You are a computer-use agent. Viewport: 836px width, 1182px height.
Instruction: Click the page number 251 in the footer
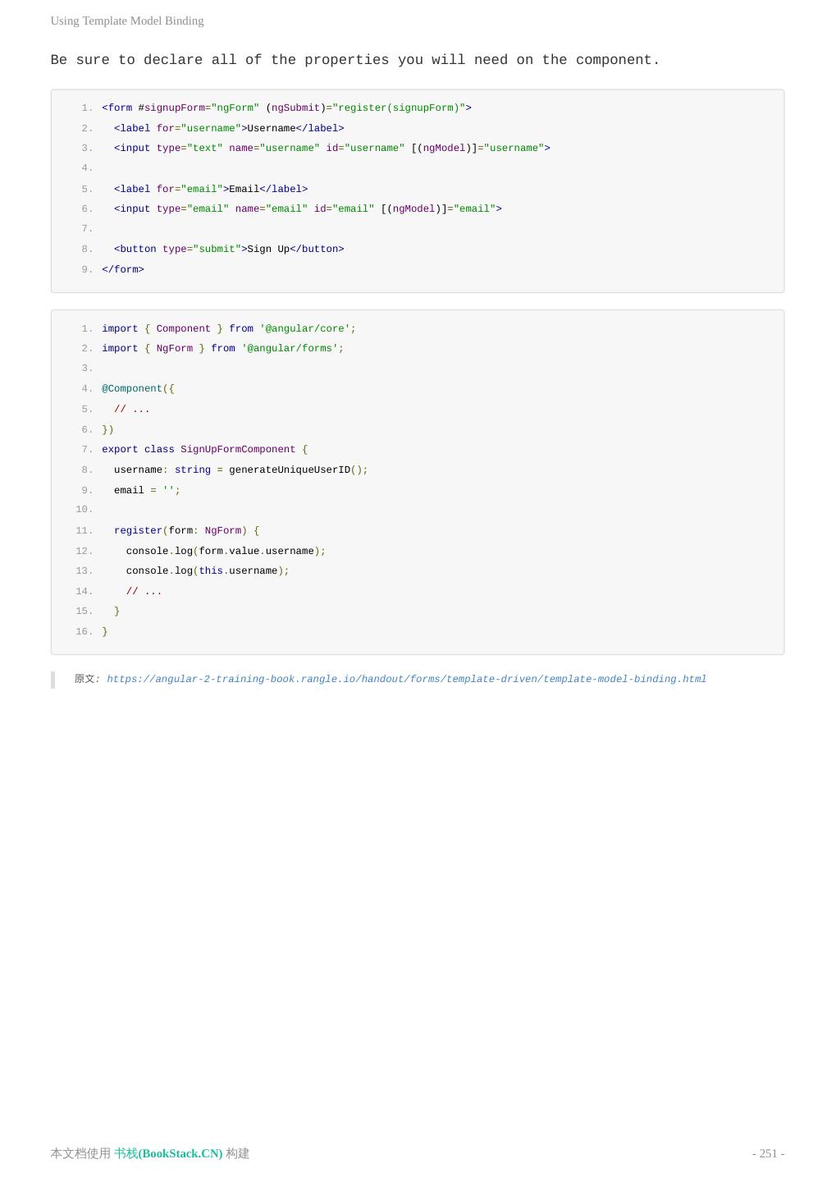768,1153
